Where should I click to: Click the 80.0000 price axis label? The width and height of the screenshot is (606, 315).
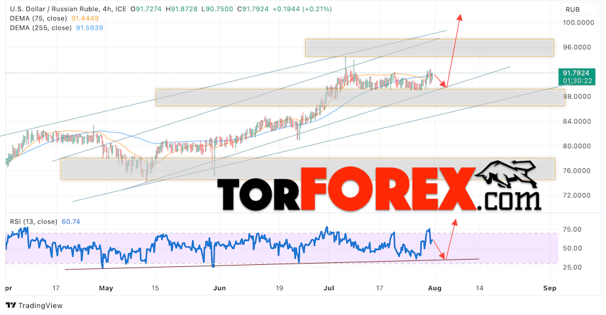point(576,146)
